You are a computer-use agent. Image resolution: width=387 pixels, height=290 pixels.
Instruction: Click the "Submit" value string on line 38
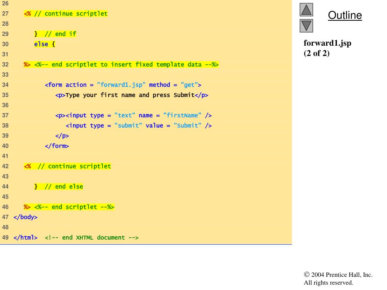click(187, 125)
